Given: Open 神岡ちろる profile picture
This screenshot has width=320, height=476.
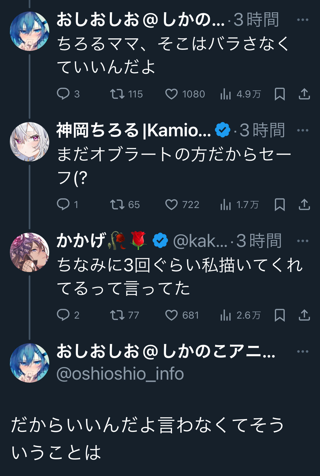Looking at the screenshot, I should 30,142.
